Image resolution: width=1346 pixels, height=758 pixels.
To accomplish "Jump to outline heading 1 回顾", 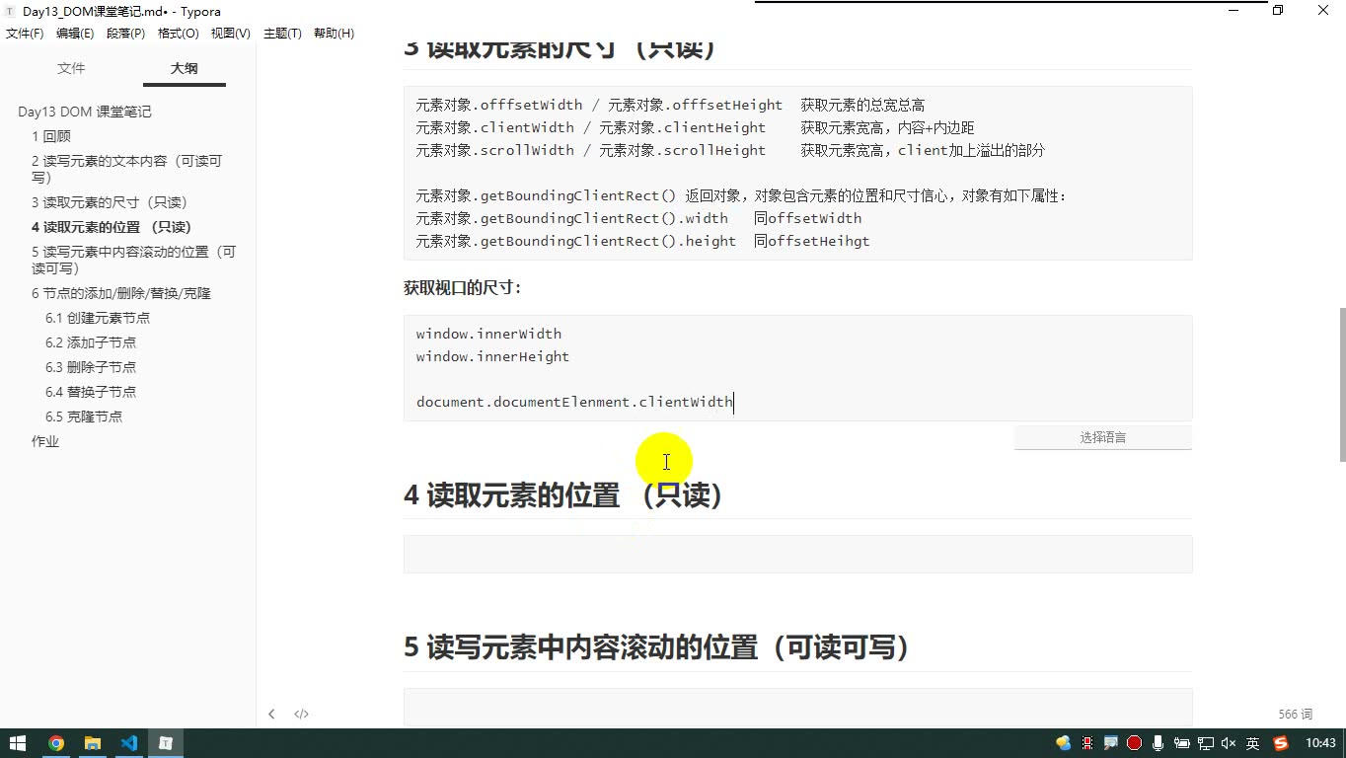I will click(51, 136).
